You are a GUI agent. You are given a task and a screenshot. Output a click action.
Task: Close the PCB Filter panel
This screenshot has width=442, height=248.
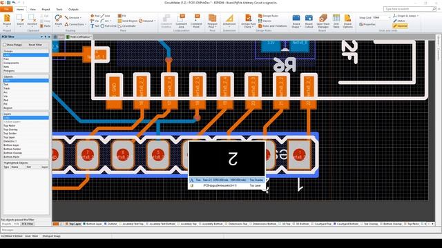tap(49, 37)
